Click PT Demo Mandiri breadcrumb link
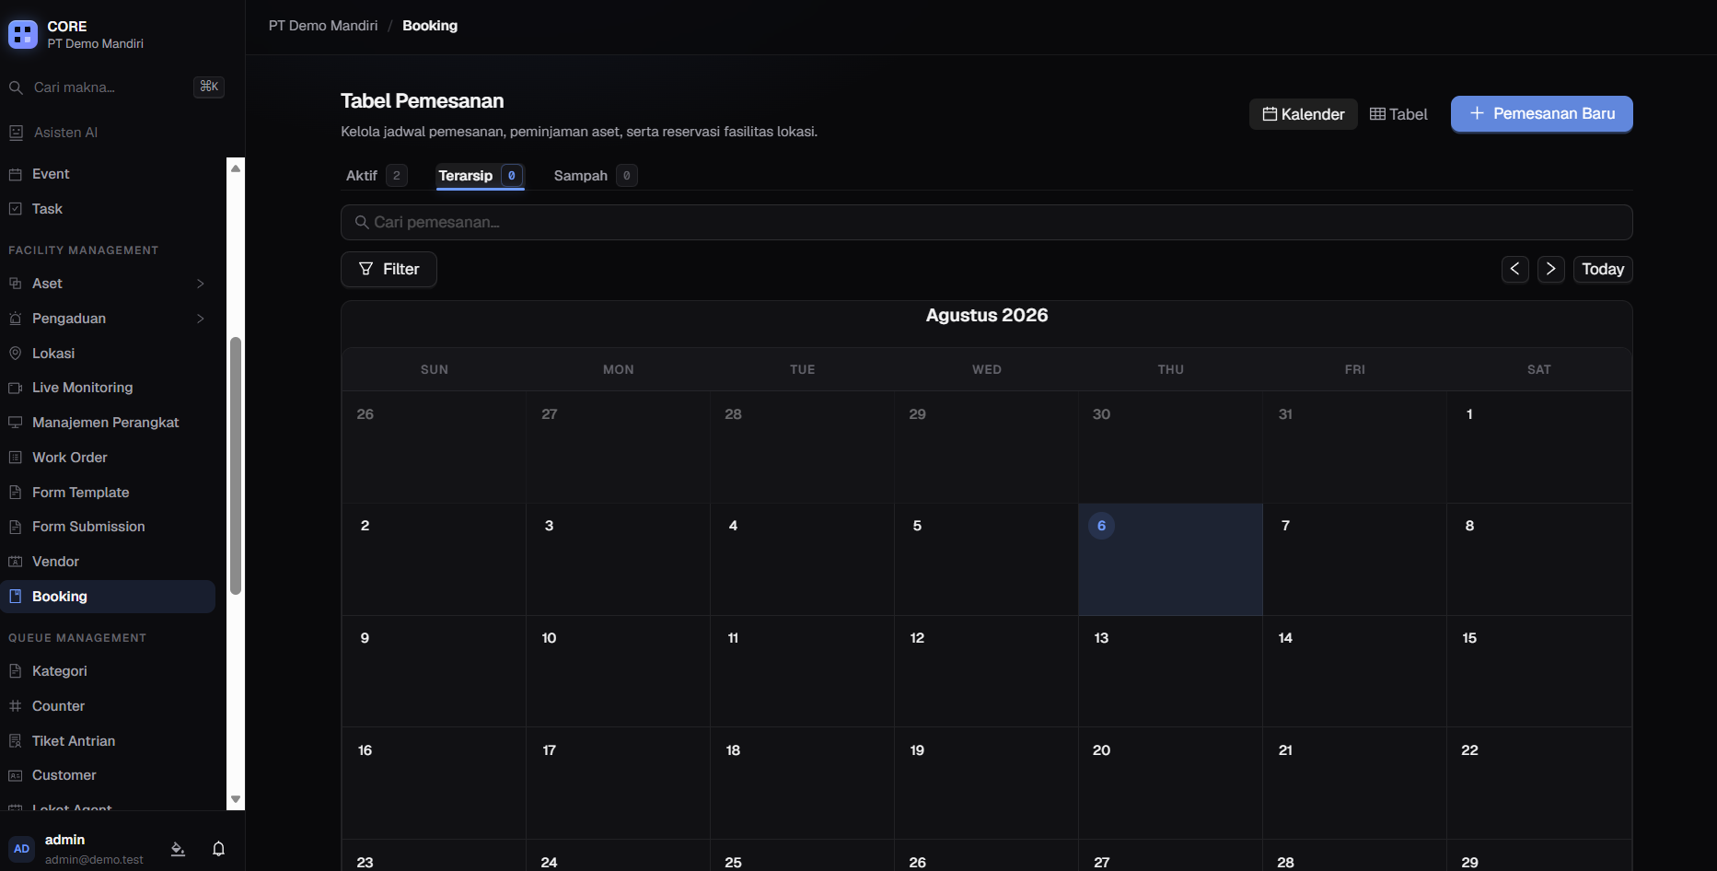The height and width of the screenshot is (871, 1717). tap(323, 26)
